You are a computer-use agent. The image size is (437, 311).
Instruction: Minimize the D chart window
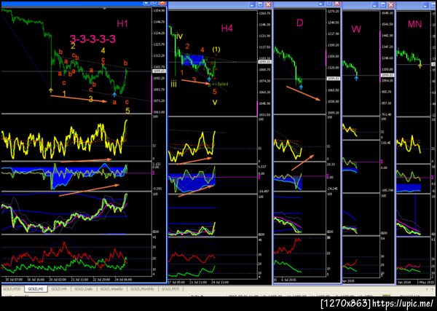(321, 3)
